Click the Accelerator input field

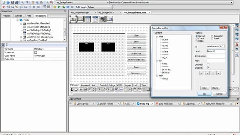click(x=216, y=56)
